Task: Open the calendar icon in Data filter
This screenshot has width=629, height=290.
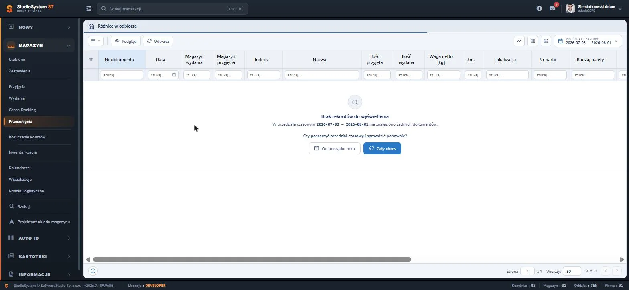Action: coord(174,75)
